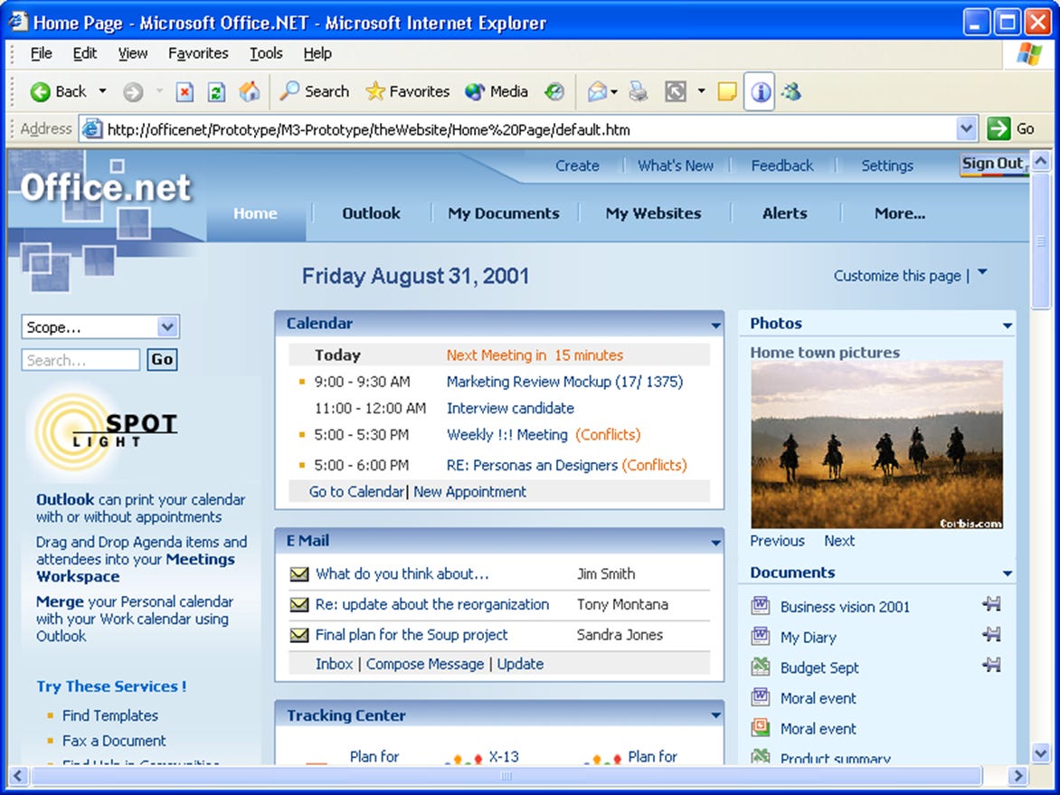
Task: Open the Tools menu
Action: tap(266, 53)
